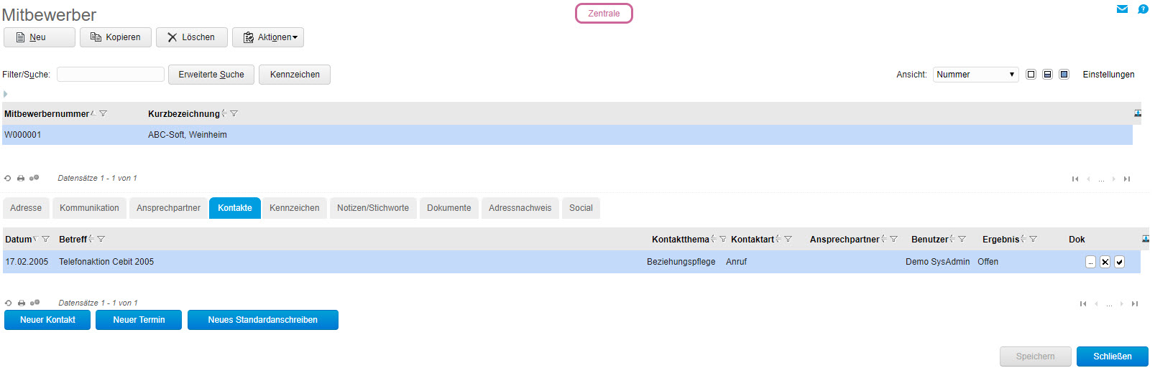The height and width of the screenshot is (373, 1155).
Task: Sort contacts by Ergebnis using sort arrows
Action: pyautogui.click(x=1023, y=239)
